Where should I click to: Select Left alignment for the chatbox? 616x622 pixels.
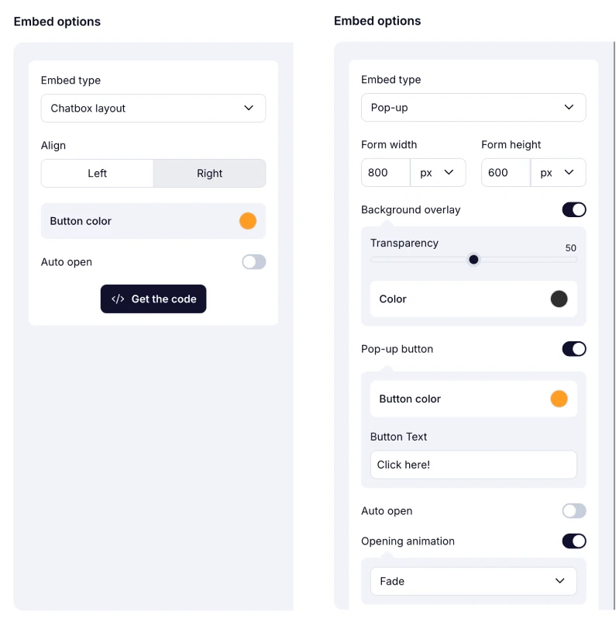[x=97, y=173]
